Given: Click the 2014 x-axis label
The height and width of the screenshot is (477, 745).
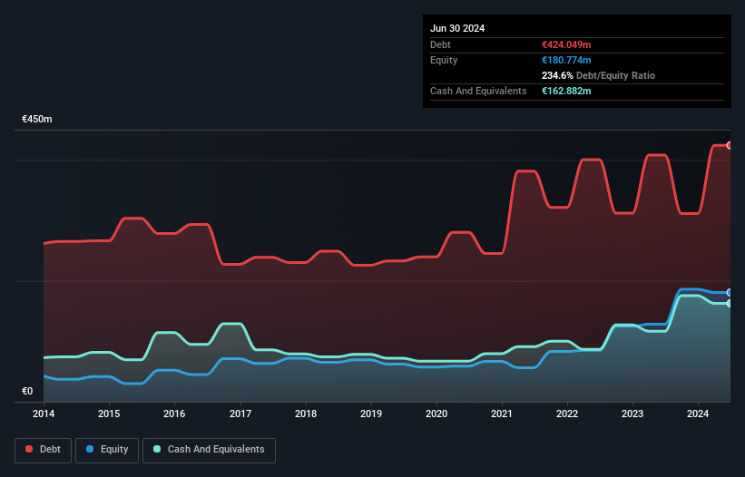Looking at the screenshot, I should coord(44,414).
